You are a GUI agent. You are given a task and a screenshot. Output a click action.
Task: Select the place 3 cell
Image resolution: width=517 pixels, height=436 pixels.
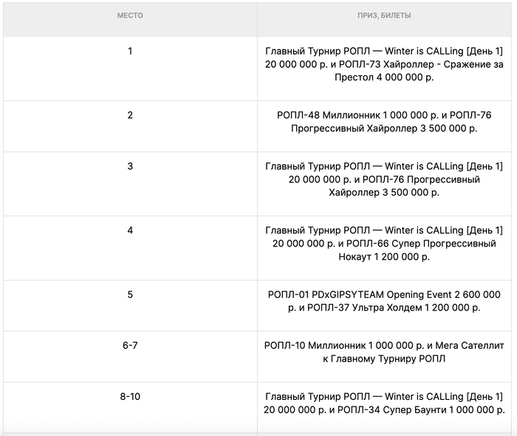tap(130, 167)
